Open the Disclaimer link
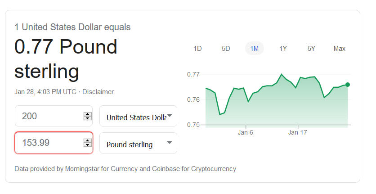This screenshot has width=376, height=194. pyautogui.click(x=98, y=92)
